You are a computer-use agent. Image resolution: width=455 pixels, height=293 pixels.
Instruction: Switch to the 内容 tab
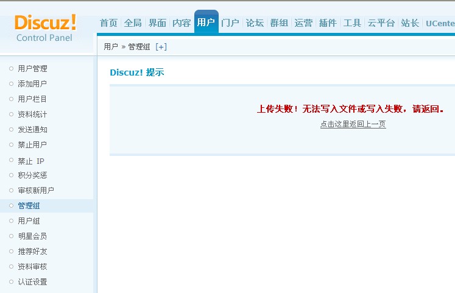182,23
